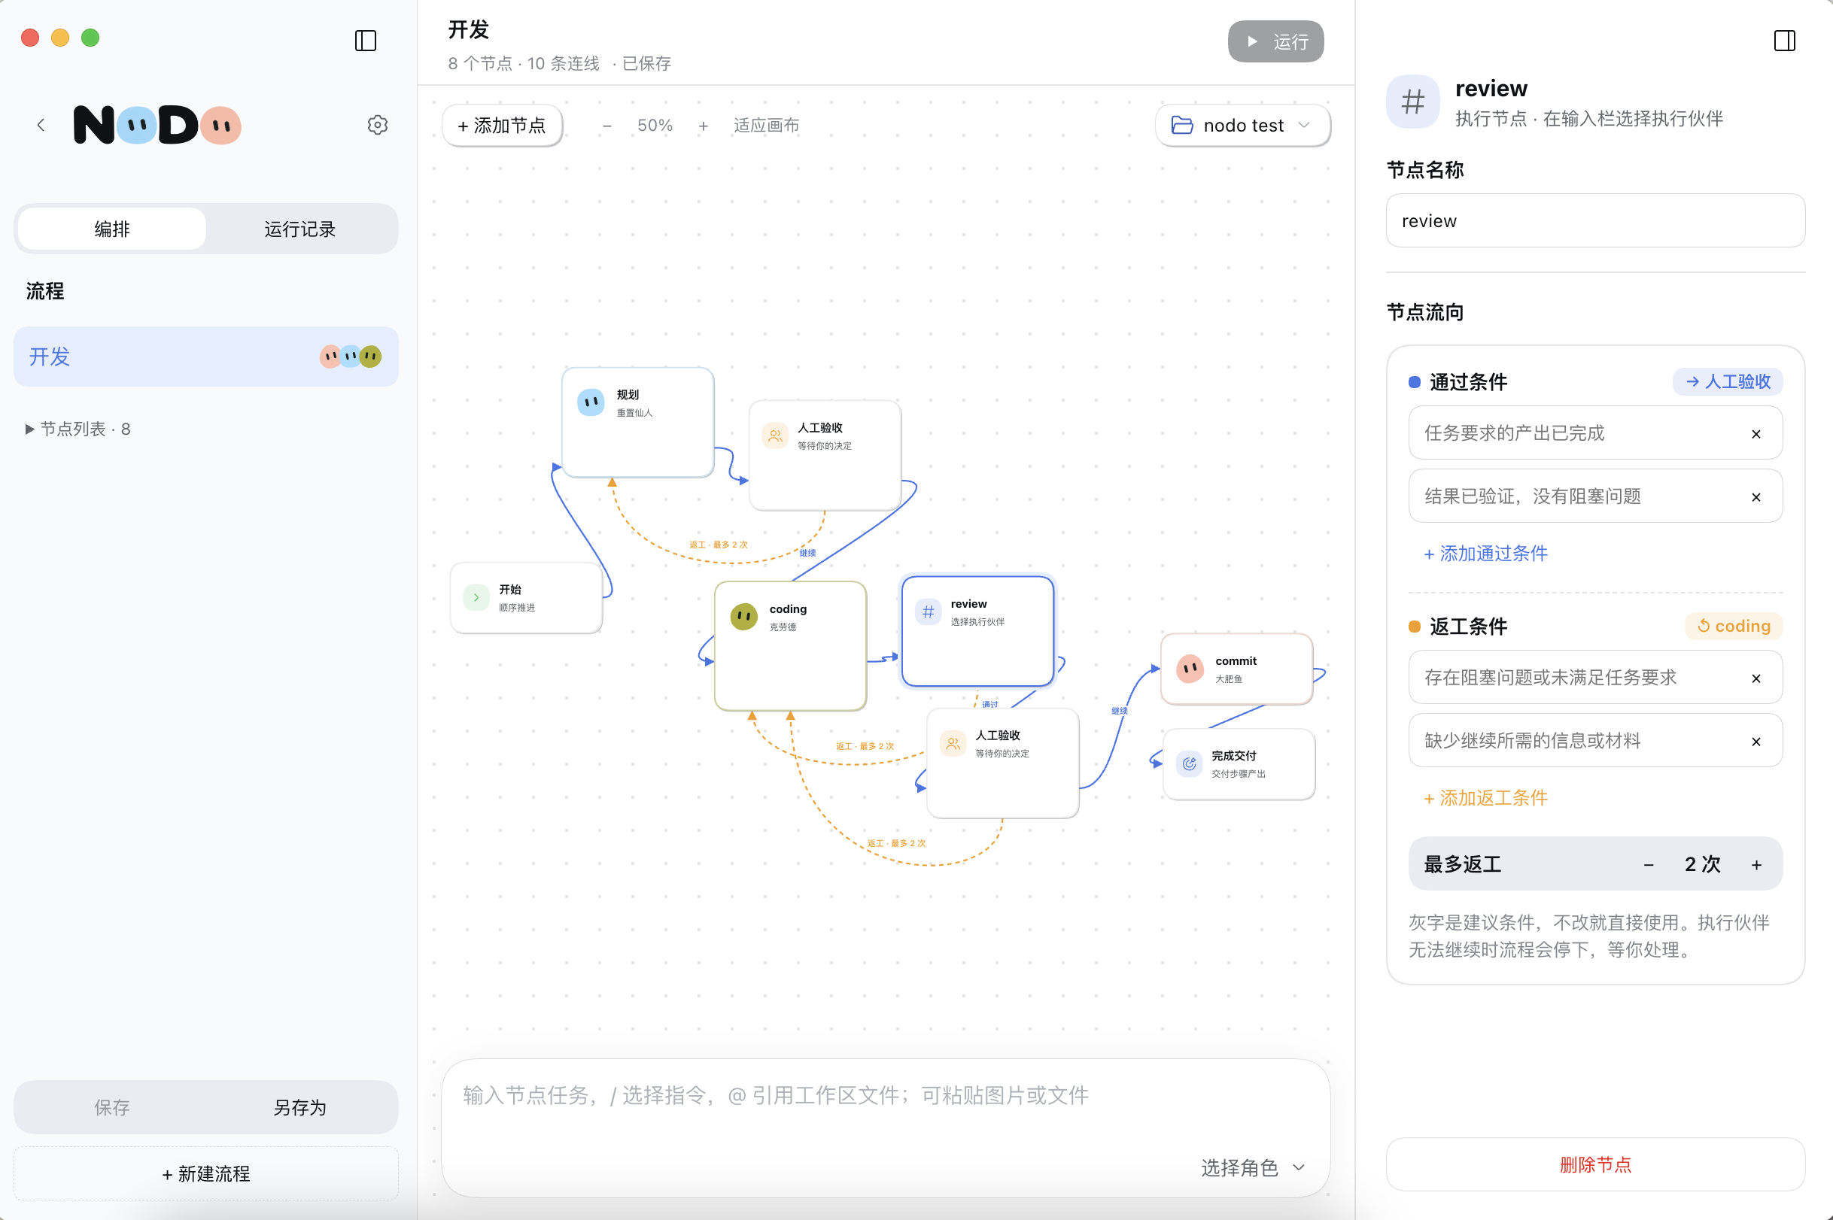This screenshot has width=1833, height=1220.
Task: Switch to the 编排 tab
Action: click(x=112, y=229)
